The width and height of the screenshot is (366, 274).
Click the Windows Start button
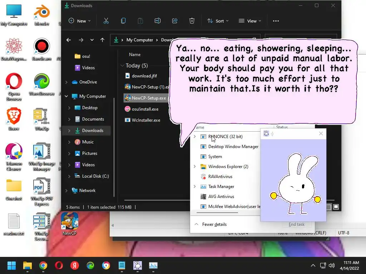click(11, 265)
